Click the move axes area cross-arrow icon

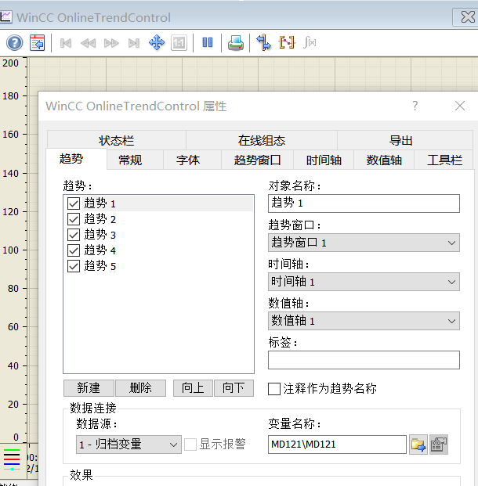pos(157,42)
